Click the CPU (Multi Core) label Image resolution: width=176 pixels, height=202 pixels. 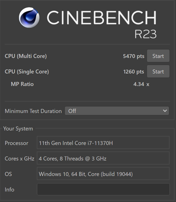click(x=26, y=56)
